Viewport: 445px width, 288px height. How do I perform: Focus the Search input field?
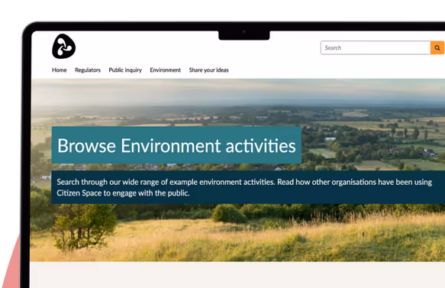click(x=376, y=47)
